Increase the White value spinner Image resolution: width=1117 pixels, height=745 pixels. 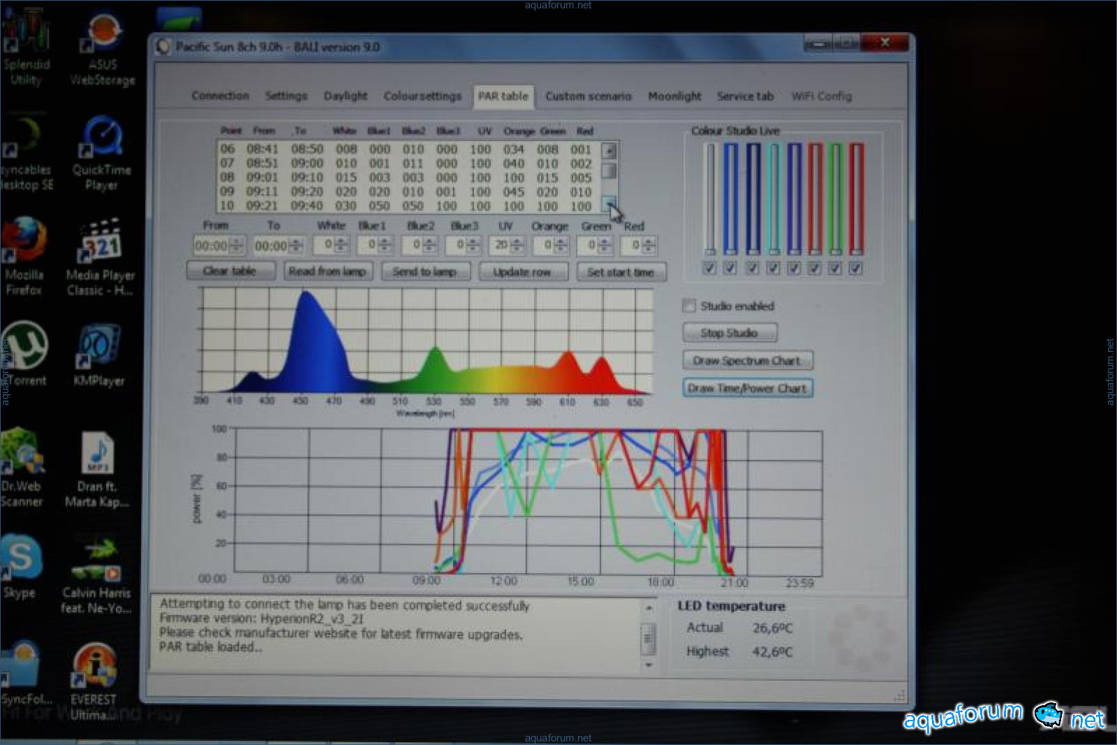pos(341,242)
